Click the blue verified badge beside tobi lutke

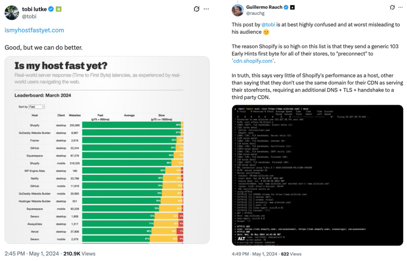tap(51, 9)
